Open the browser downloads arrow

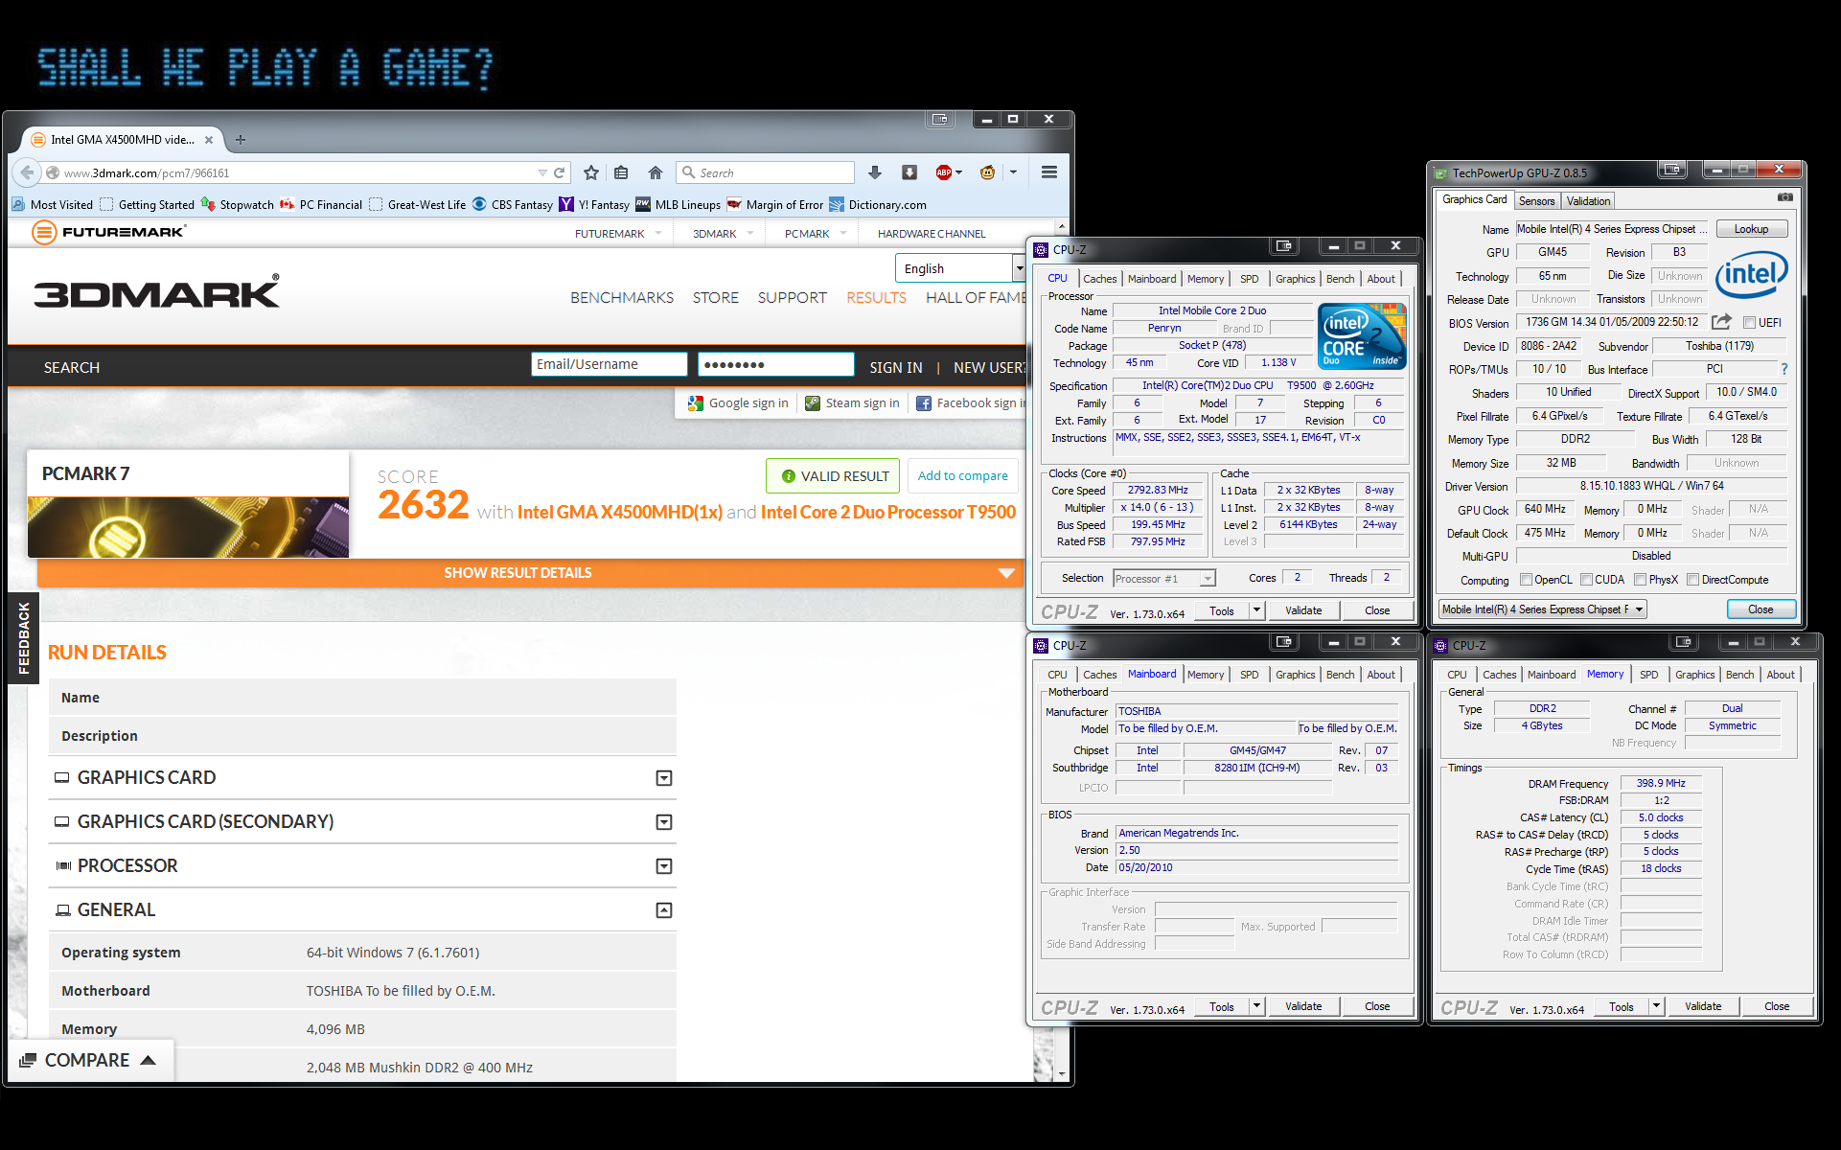875,172
